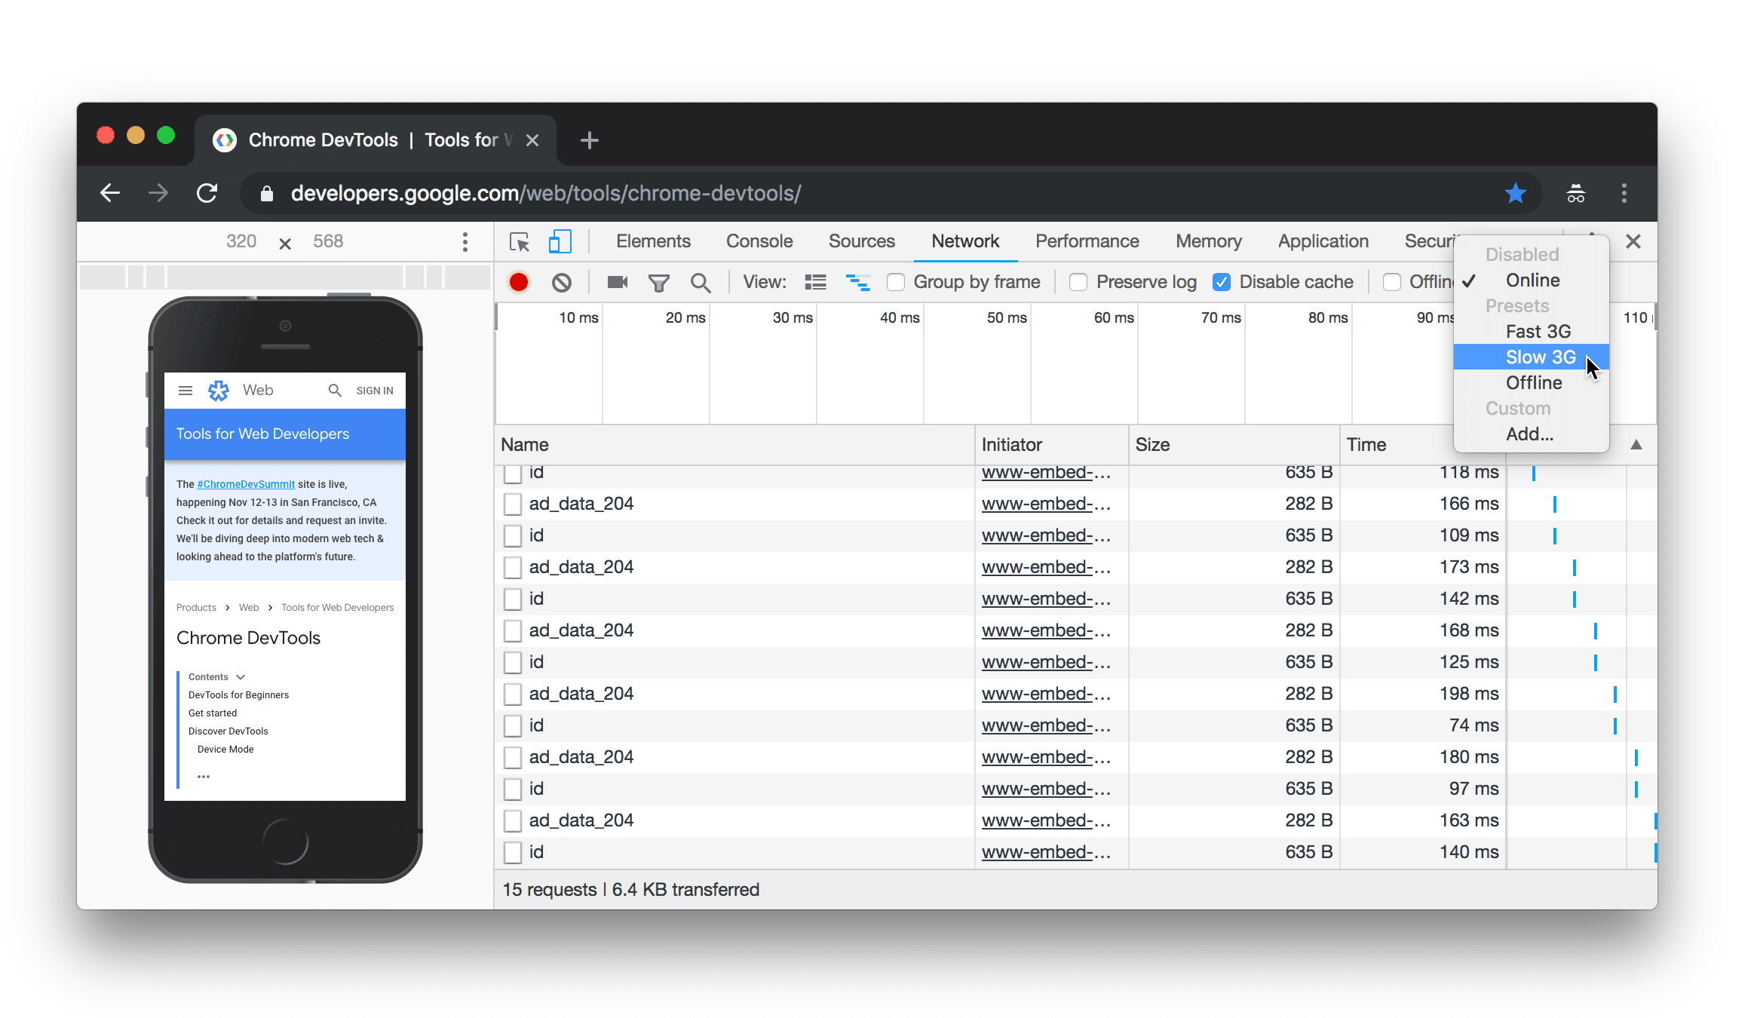The height and width of the screenshot is (1018, 1751).
Task: Select Slow 3G network preset
Action: point(1539,356)
